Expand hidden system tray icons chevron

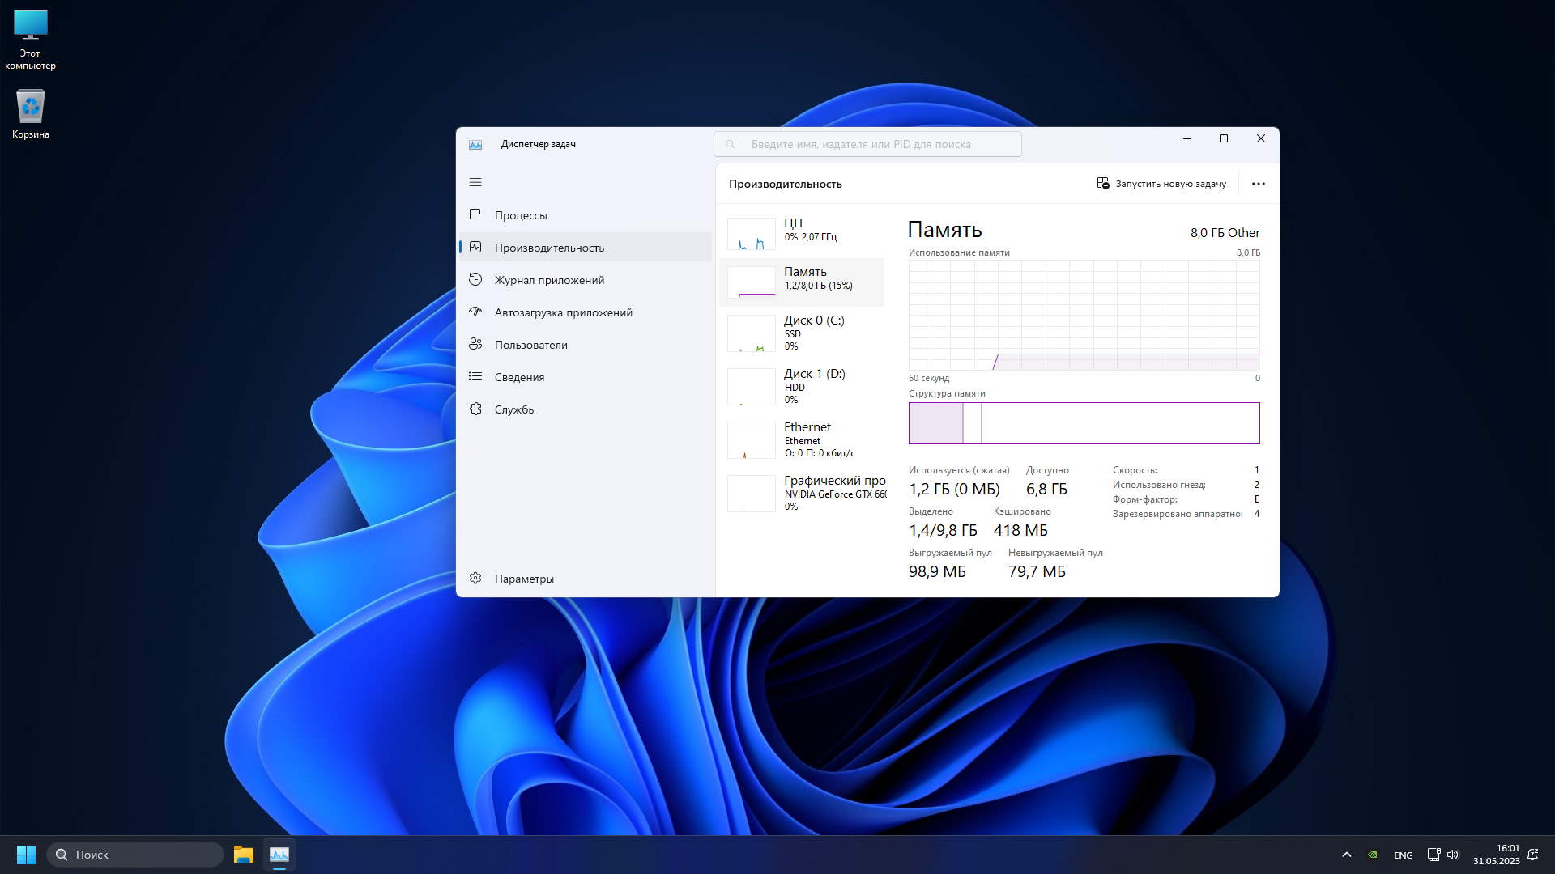1346,855
